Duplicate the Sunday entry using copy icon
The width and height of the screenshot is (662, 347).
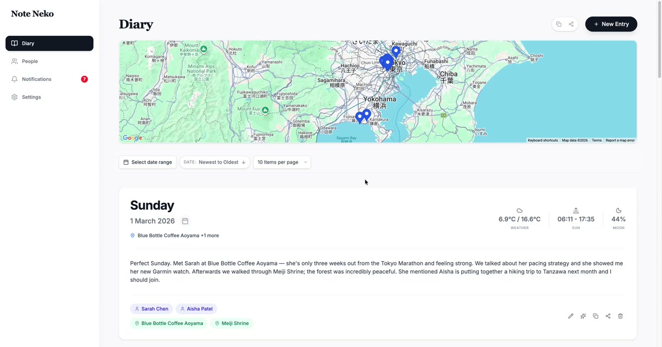595,316
